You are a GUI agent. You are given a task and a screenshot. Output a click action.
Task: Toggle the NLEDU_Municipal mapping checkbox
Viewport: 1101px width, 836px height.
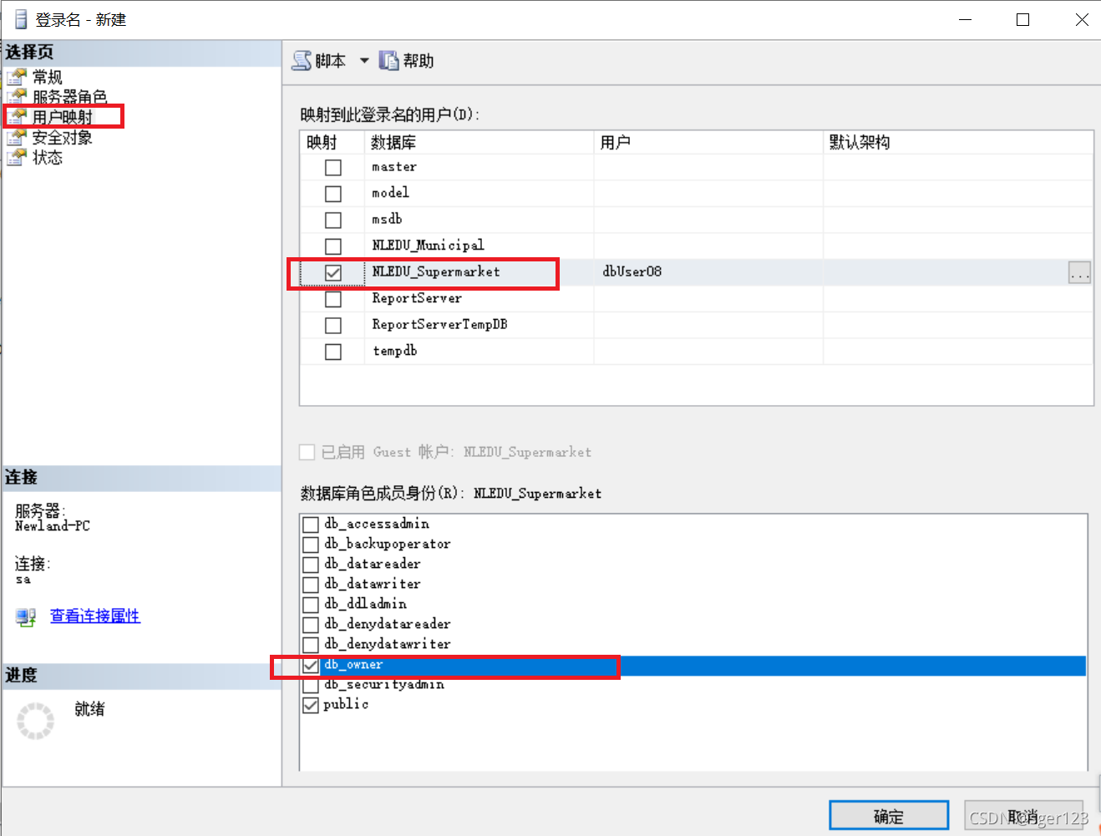(333, 246)
